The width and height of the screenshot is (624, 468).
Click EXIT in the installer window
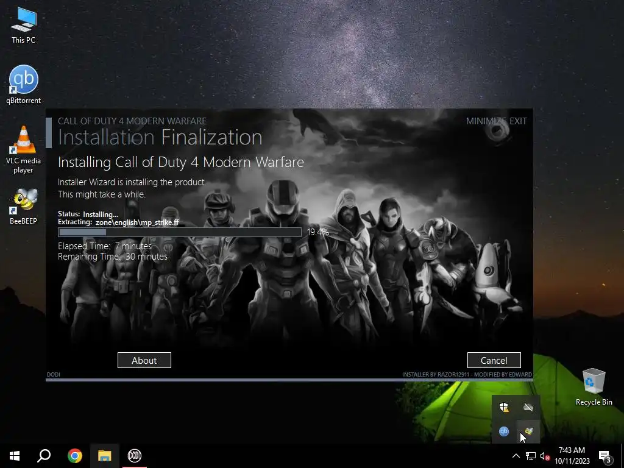[x=518, y=121]
